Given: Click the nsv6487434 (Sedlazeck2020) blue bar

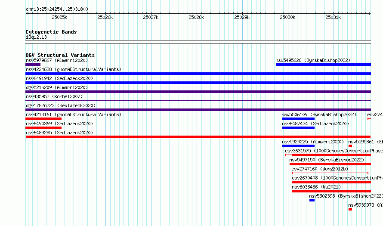Looking at the screenshot, I should (x=298, y=128).
